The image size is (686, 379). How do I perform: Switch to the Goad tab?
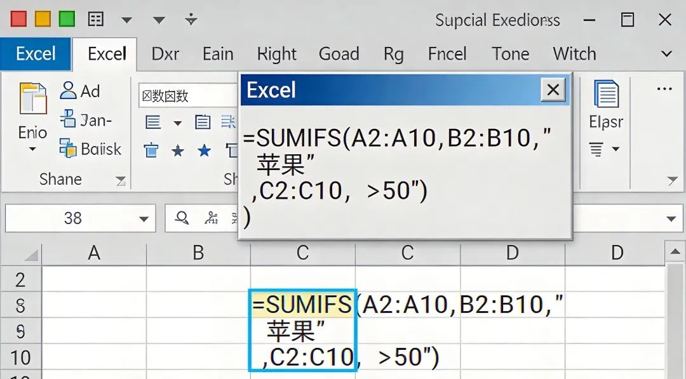click(339, 54)
